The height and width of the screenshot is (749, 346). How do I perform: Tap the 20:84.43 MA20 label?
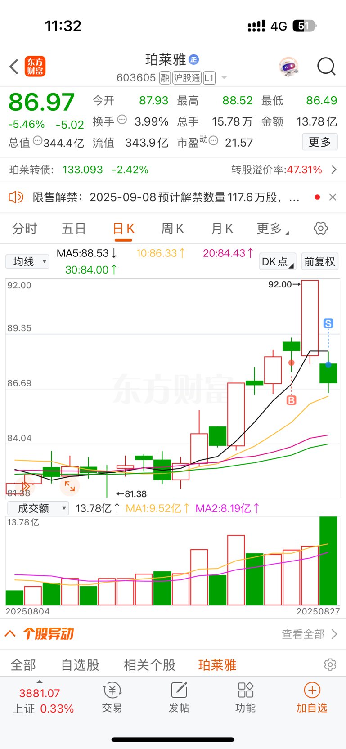[229, 253]
